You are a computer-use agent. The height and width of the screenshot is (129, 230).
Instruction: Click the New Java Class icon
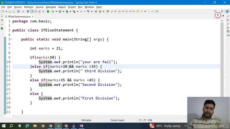100,11
